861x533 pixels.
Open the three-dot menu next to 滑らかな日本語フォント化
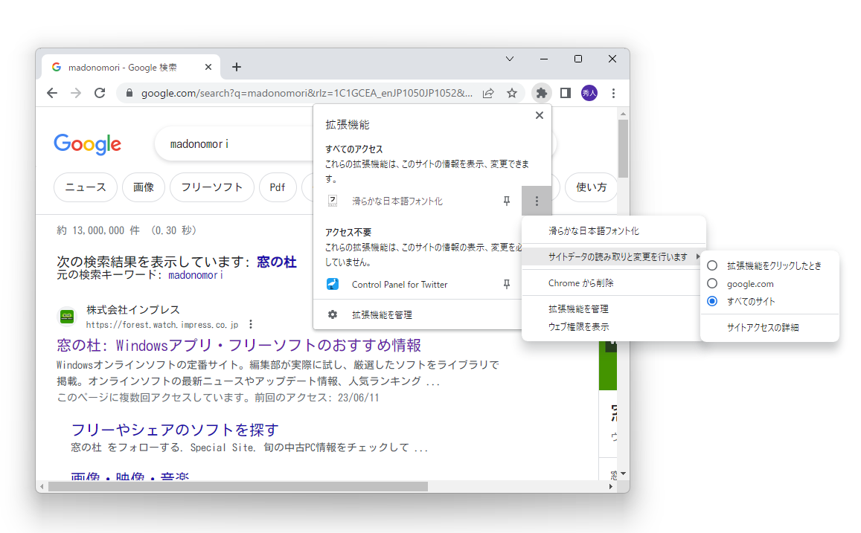[537, 200]
